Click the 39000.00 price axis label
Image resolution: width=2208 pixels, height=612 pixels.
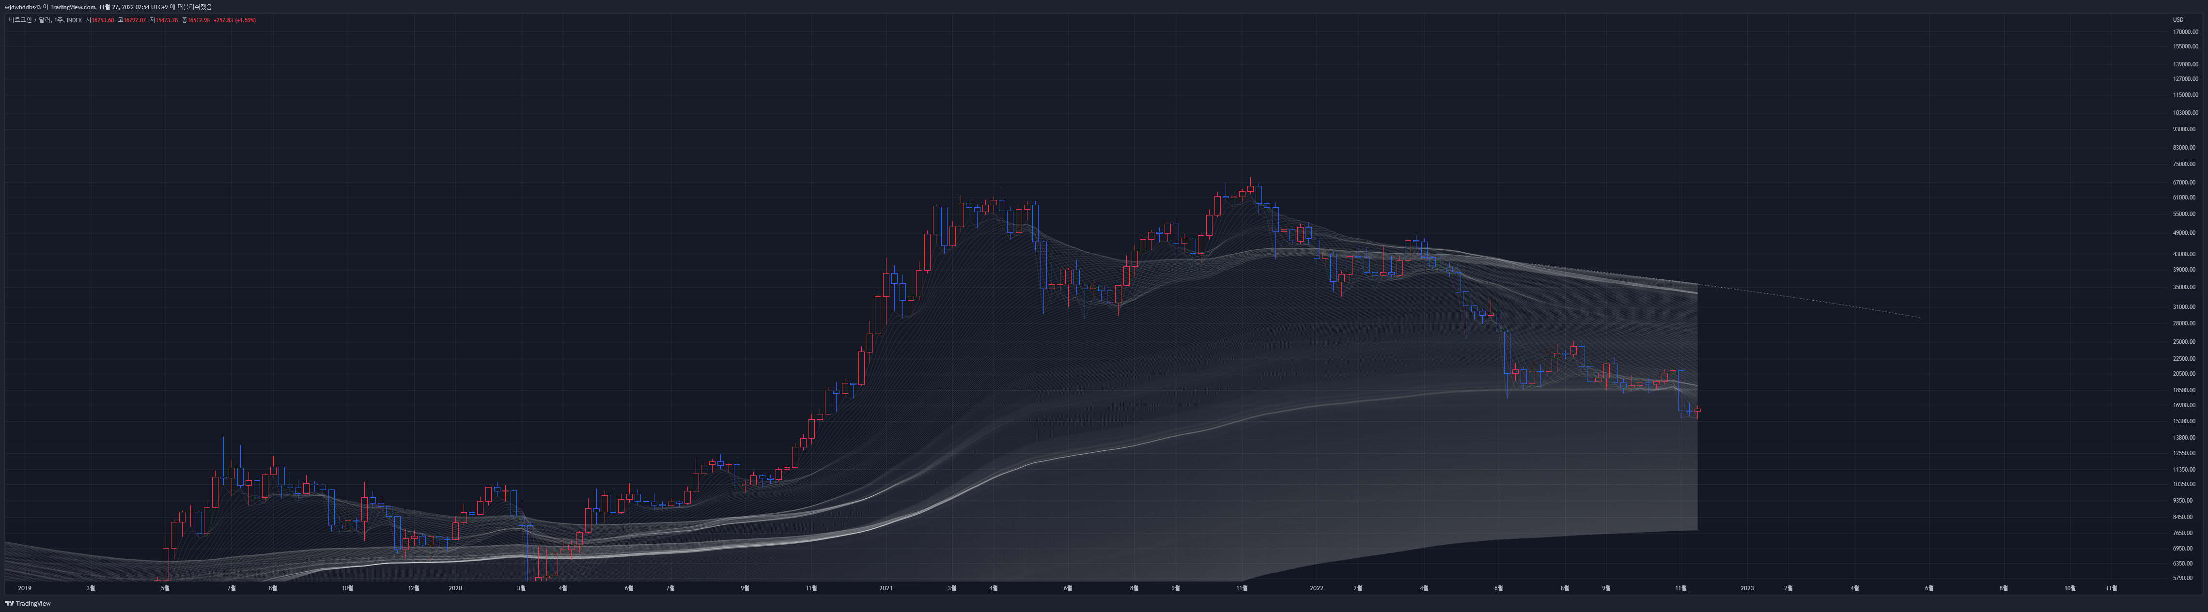pyautogui.click(x=2184, y=270)
